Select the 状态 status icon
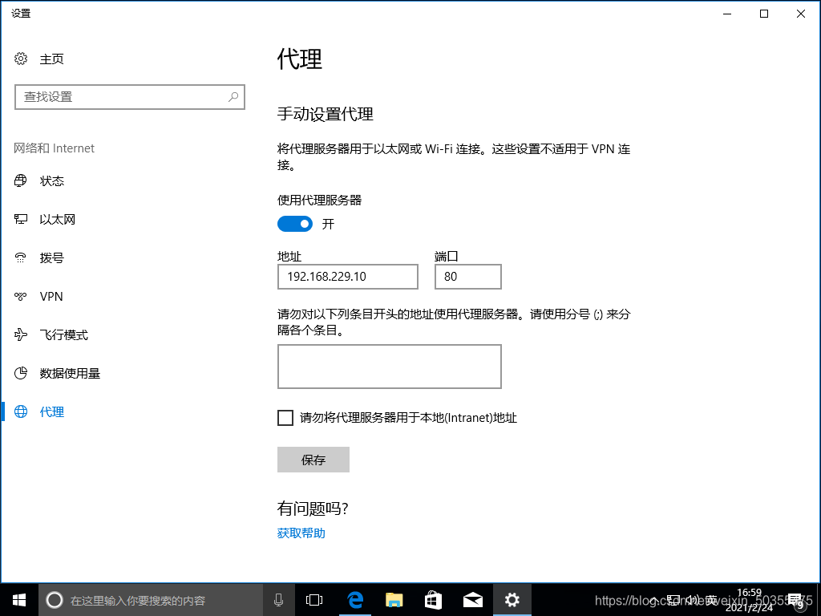The image size is (821, 616). point(21,180)
